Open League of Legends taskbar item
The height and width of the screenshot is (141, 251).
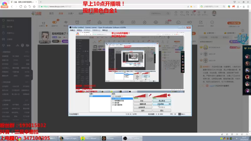(69, 138)
